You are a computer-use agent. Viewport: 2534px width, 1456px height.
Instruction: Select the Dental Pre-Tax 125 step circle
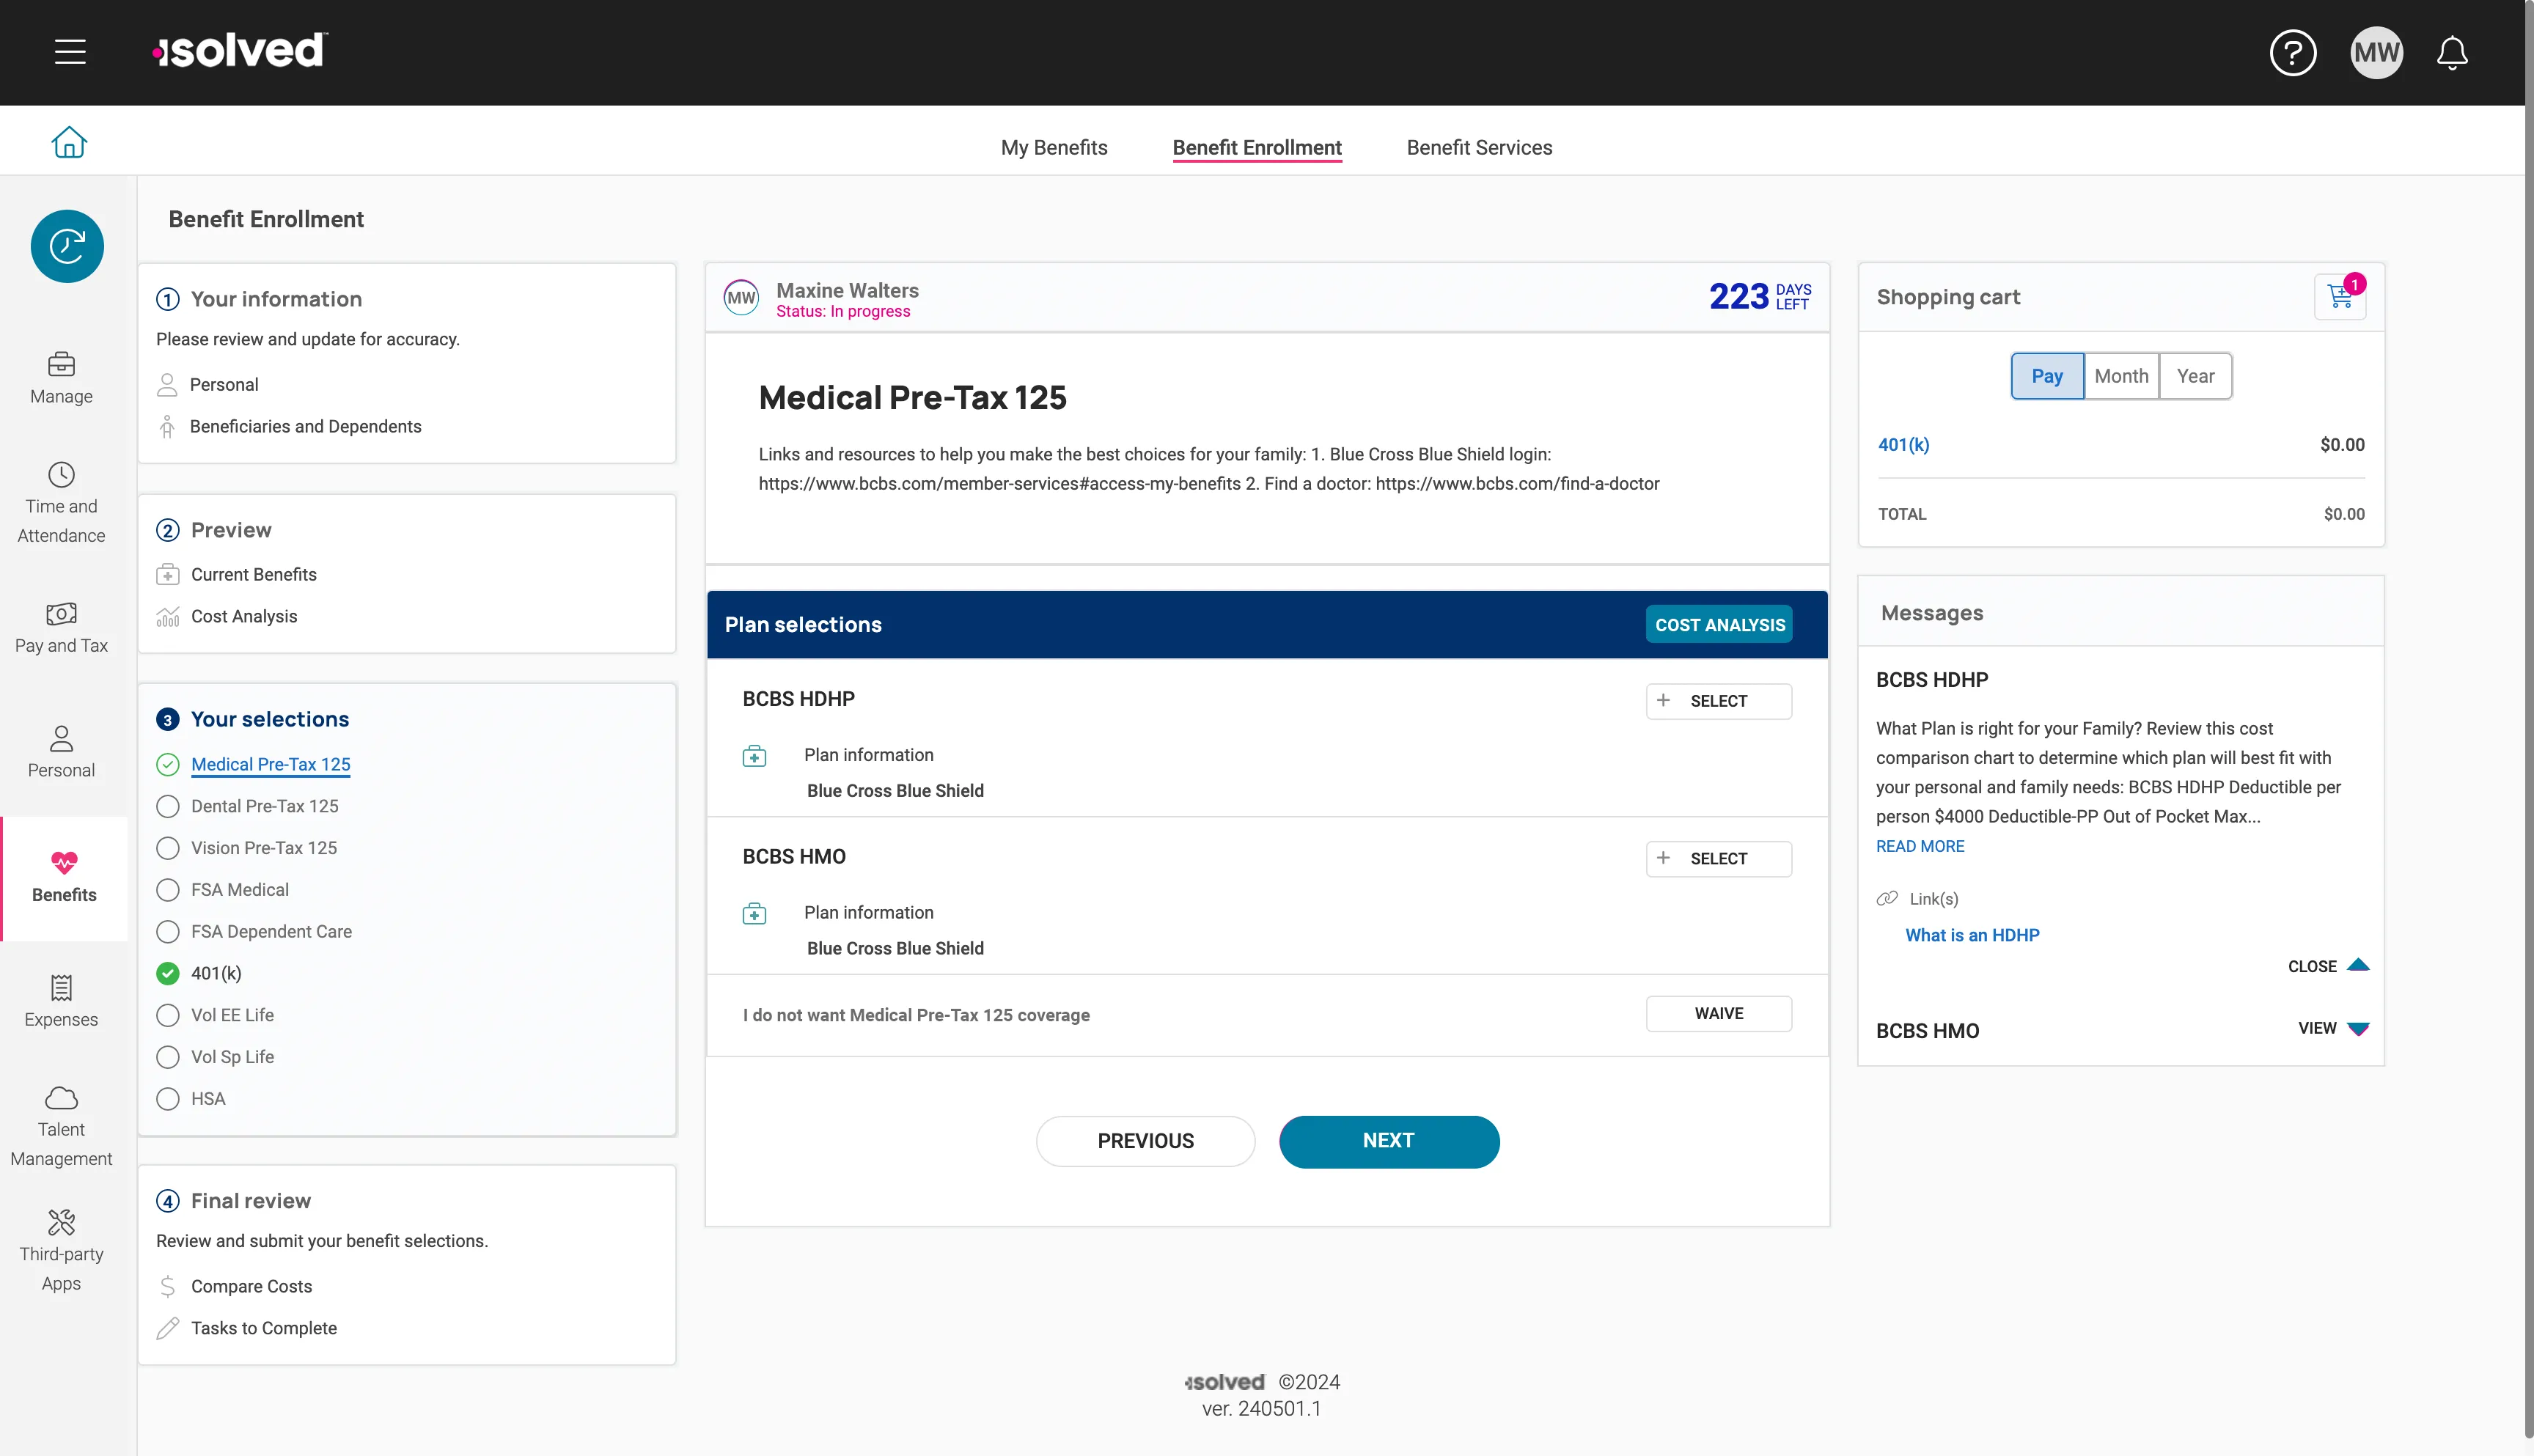pos(168,806)
